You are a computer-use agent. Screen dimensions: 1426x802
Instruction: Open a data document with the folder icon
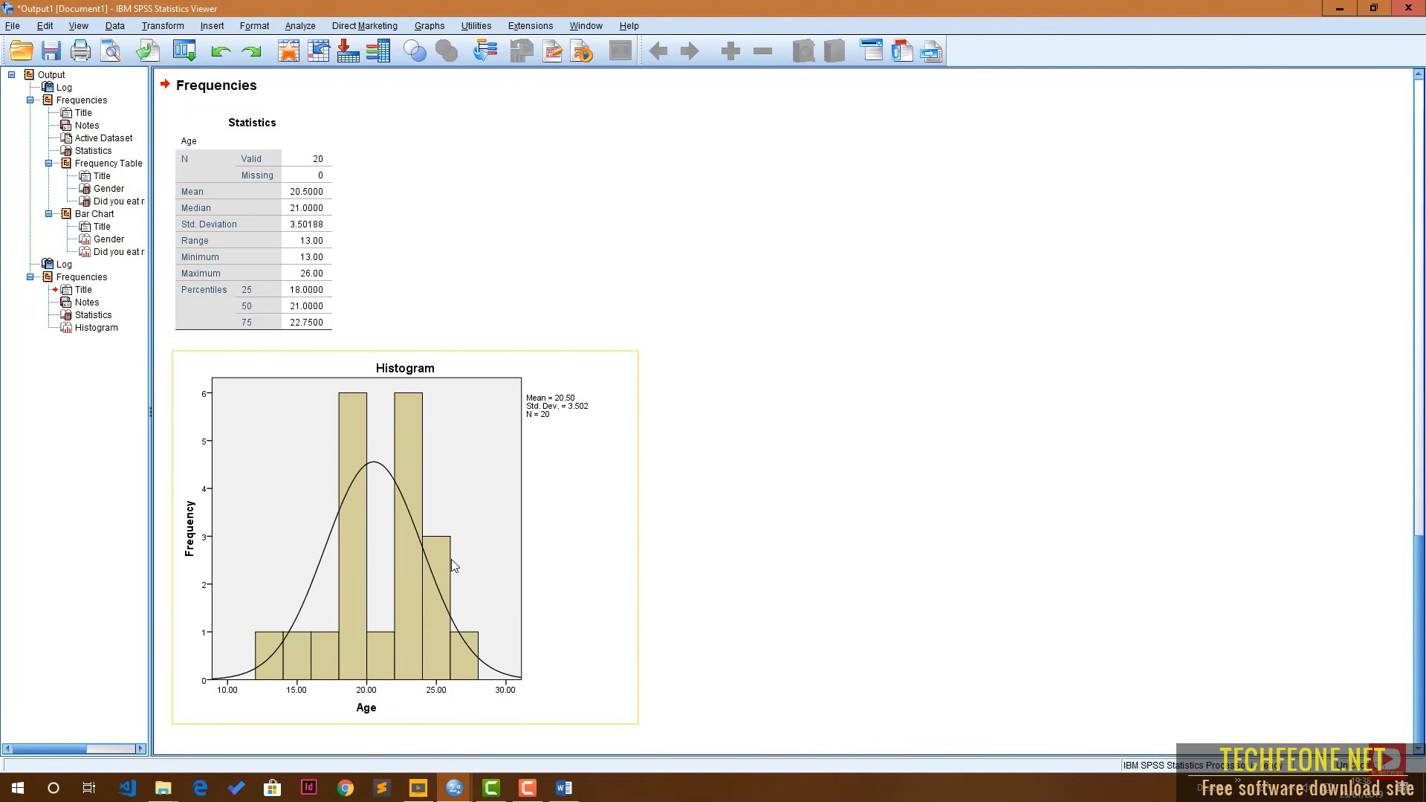tap(21, 51)
